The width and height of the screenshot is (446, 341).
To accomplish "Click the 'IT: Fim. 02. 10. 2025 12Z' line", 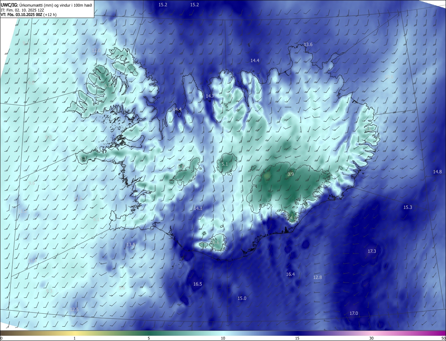I will 22,10.
